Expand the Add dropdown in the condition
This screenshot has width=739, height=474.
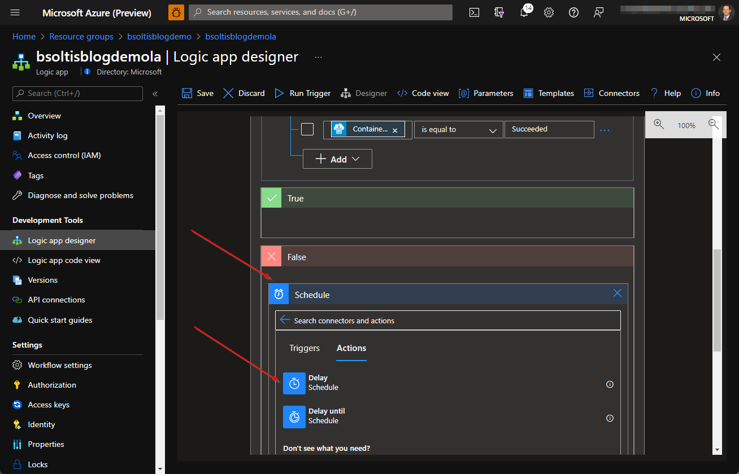pyautogui.click(x=337, y=159)
